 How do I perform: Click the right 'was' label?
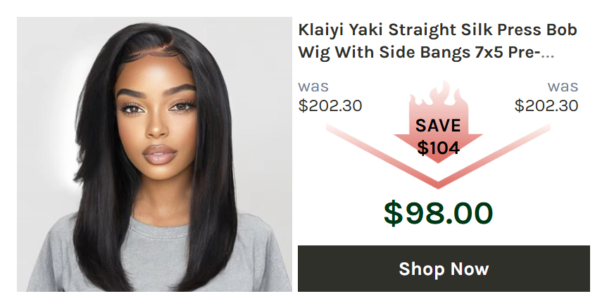[563, 86]
